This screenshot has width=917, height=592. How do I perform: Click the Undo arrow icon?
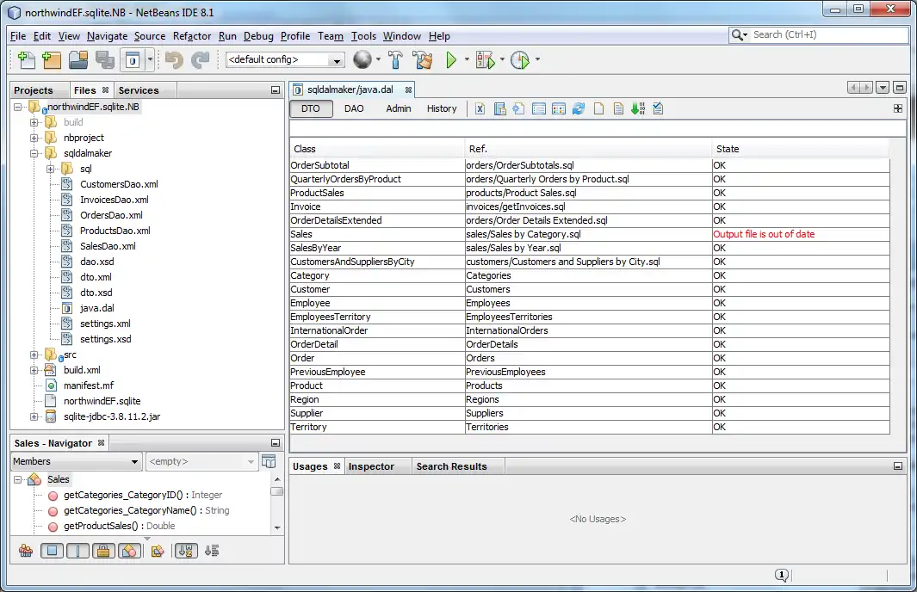pos(174,60)
